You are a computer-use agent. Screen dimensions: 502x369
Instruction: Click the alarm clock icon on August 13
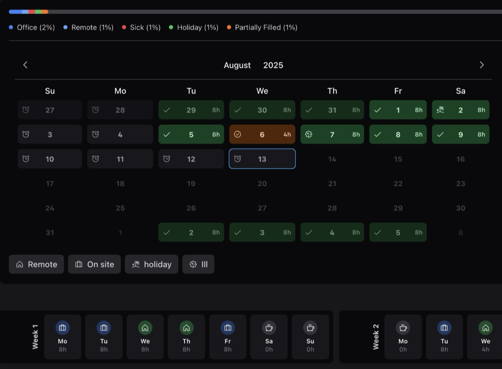click(x=237, y=159)
